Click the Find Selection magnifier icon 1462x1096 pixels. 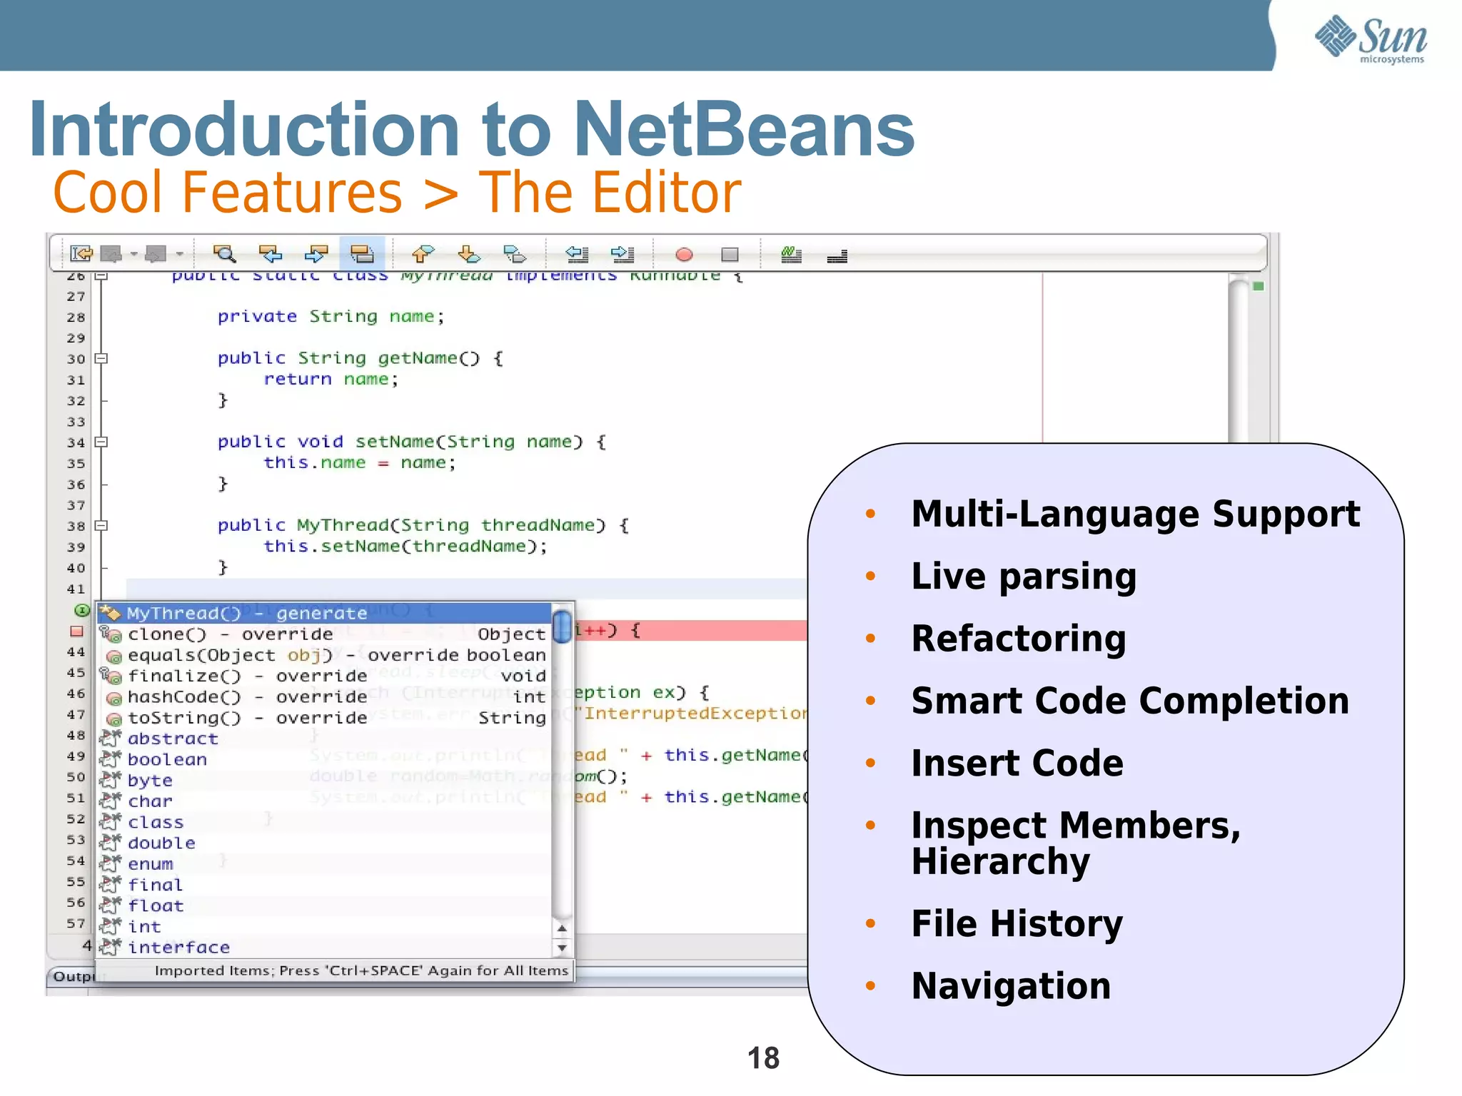click(224, 253)
